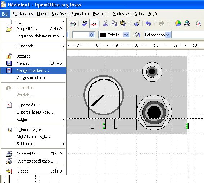Click the Paste clipboard icon

pos(123,23)
